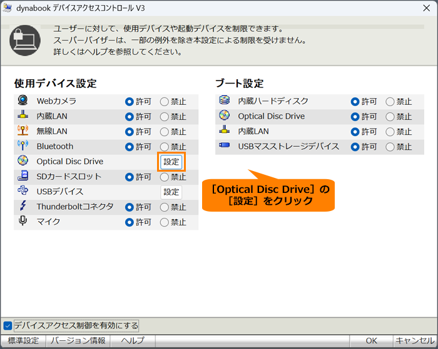Screen dimensions: 438x349
Task: Open 設定 for USBデバイス
Action: [x=171, y=192]
